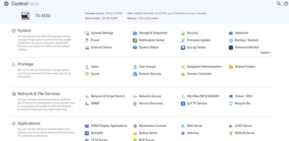Open Telnet / SSH icon
The height and width of the screenshot is (141, 289).
pos(231,97)
